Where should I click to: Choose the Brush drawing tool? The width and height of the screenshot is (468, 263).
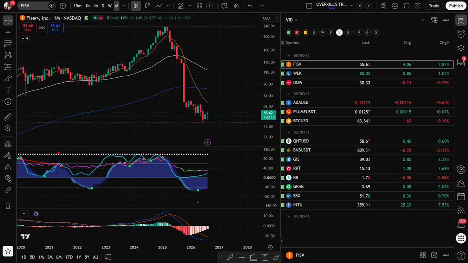coord(8,78)
